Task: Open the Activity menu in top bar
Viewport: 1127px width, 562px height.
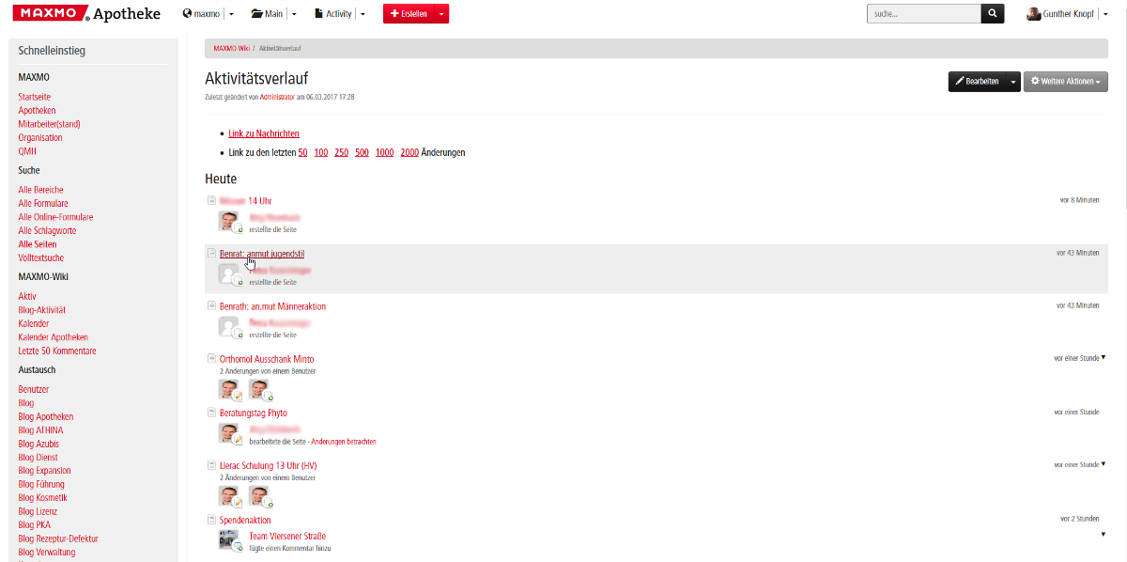Action: click(332, 14)
